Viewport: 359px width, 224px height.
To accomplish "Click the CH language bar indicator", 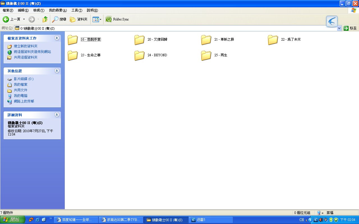I will (x=302, y=220).
